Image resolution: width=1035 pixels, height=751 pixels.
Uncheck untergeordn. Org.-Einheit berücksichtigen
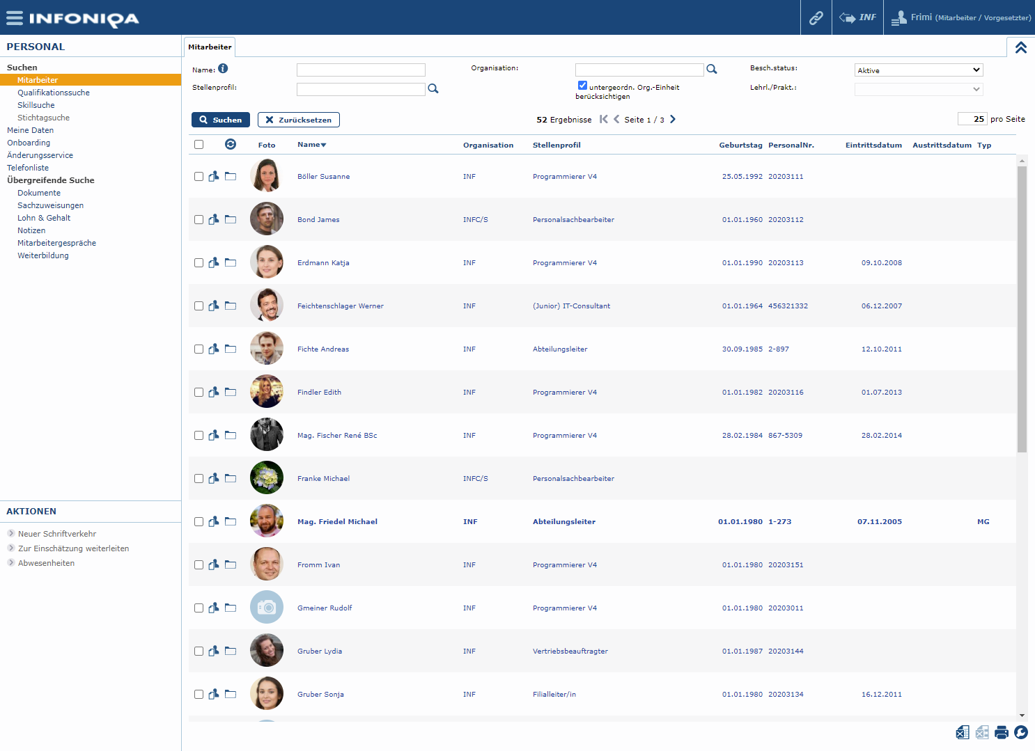[582, 86]
